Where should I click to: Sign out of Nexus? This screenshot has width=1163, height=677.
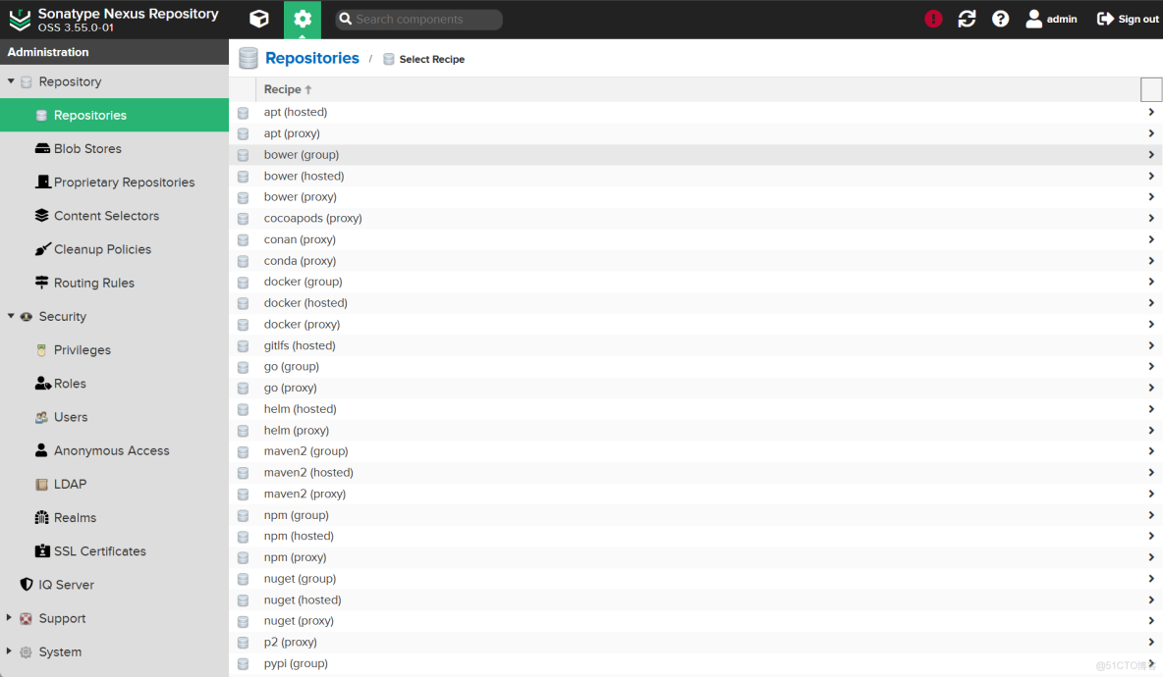tap(1128, 19)
